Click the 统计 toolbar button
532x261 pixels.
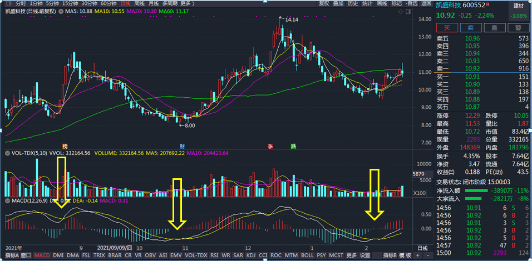[x=367, y=4]
